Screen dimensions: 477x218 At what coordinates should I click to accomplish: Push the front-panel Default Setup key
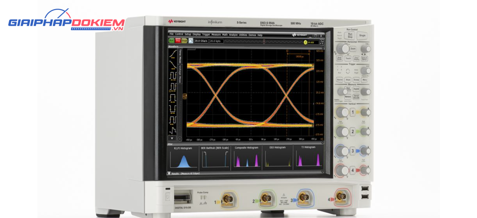point(364,59)
